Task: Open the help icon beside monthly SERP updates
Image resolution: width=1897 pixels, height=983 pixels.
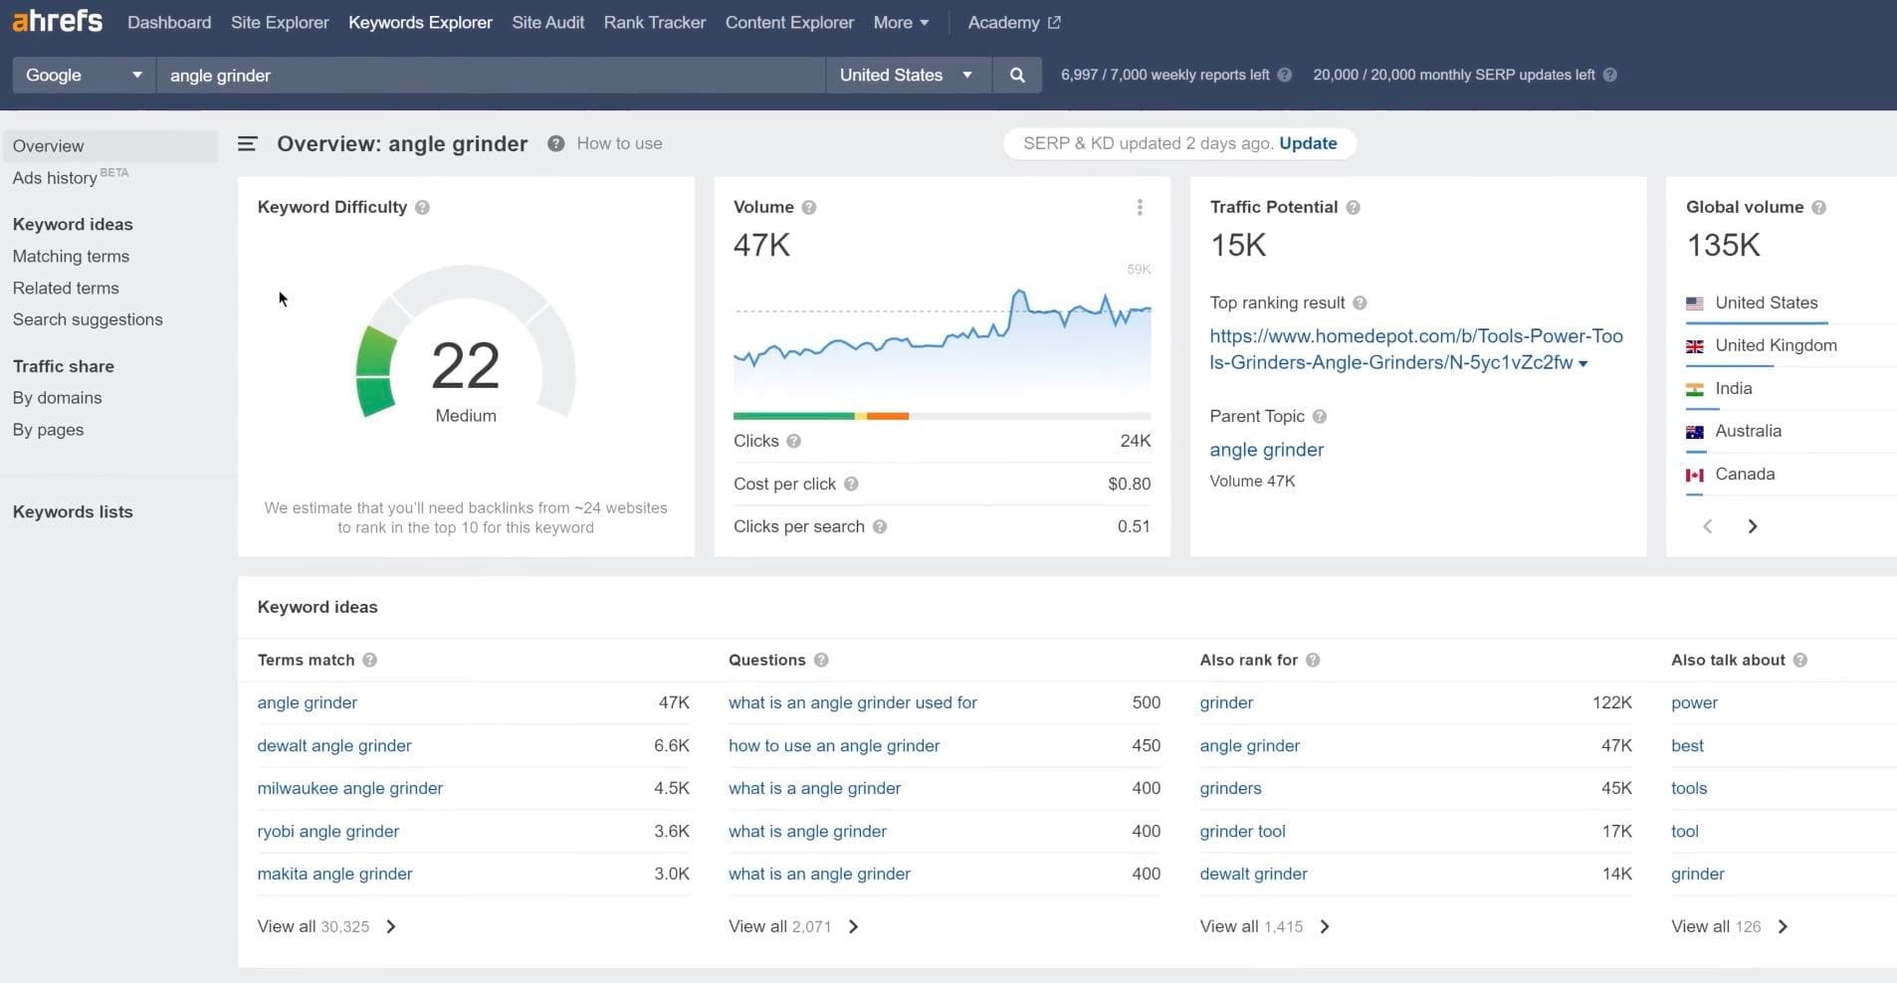Action: [x=1609, y=75]
